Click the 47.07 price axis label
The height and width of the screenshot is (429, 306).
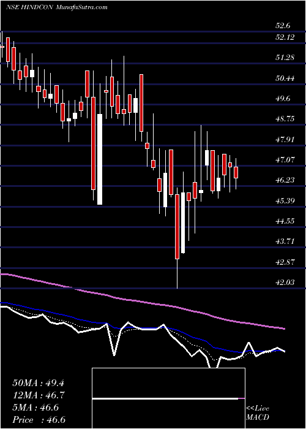[x=285, y=160]
